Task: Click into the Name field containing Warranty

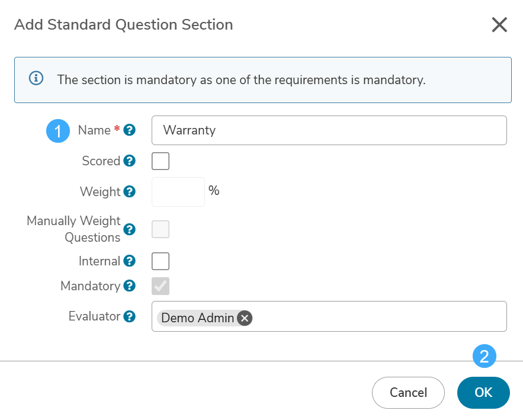Action: tap(329, 130)
